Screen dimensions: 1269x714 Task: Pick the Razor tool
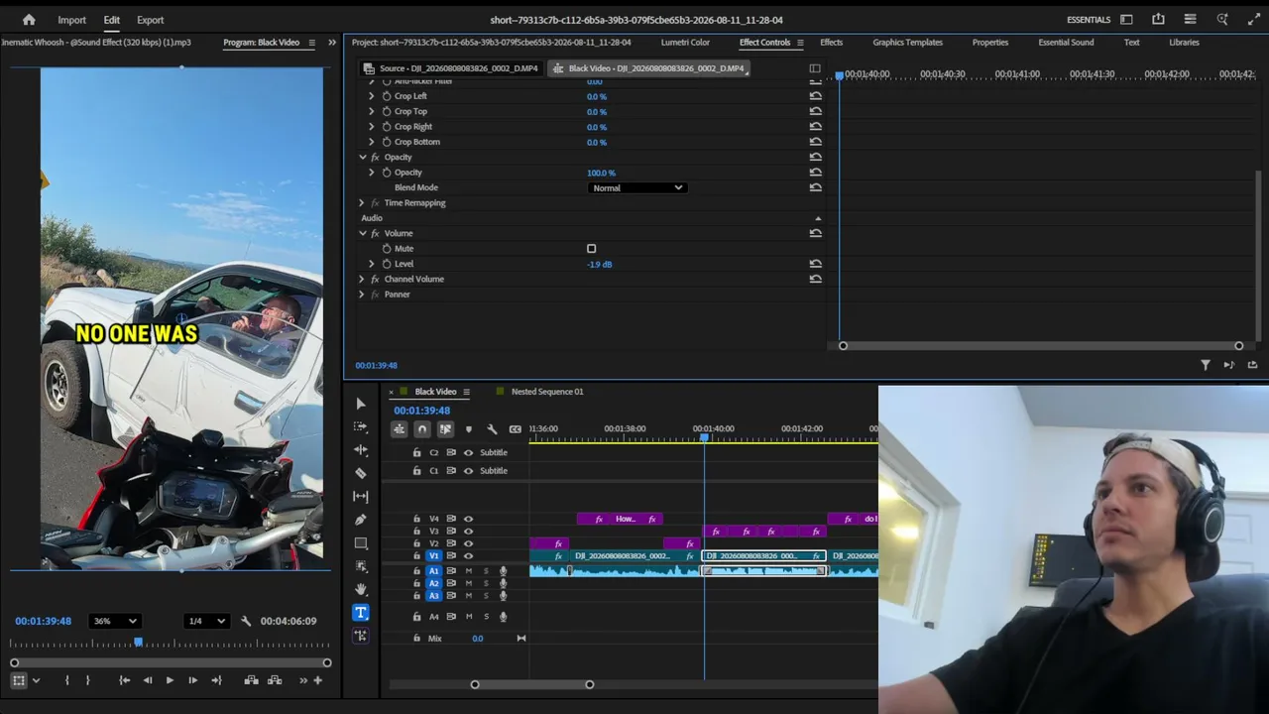coord(361,473)
